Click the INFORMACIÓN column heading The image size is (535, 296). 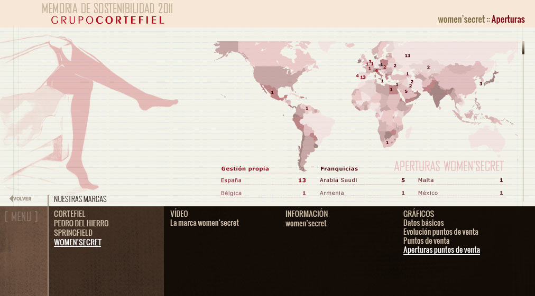point(307,214)
